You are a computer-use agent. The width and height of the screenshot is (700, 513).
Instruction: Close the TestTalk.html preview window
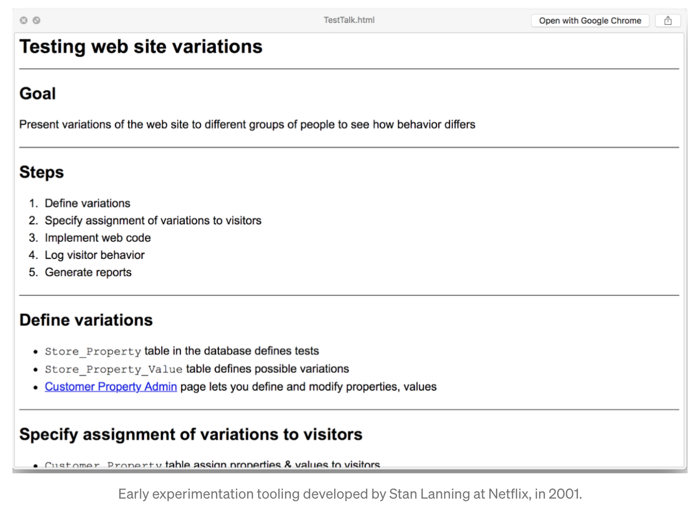tap(23, 20)
